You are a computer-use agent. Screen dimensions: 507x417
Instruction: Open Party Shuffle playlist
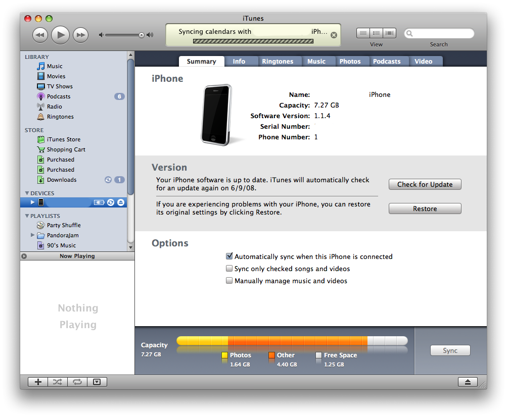pyautogui.click(x=64, y=225)
